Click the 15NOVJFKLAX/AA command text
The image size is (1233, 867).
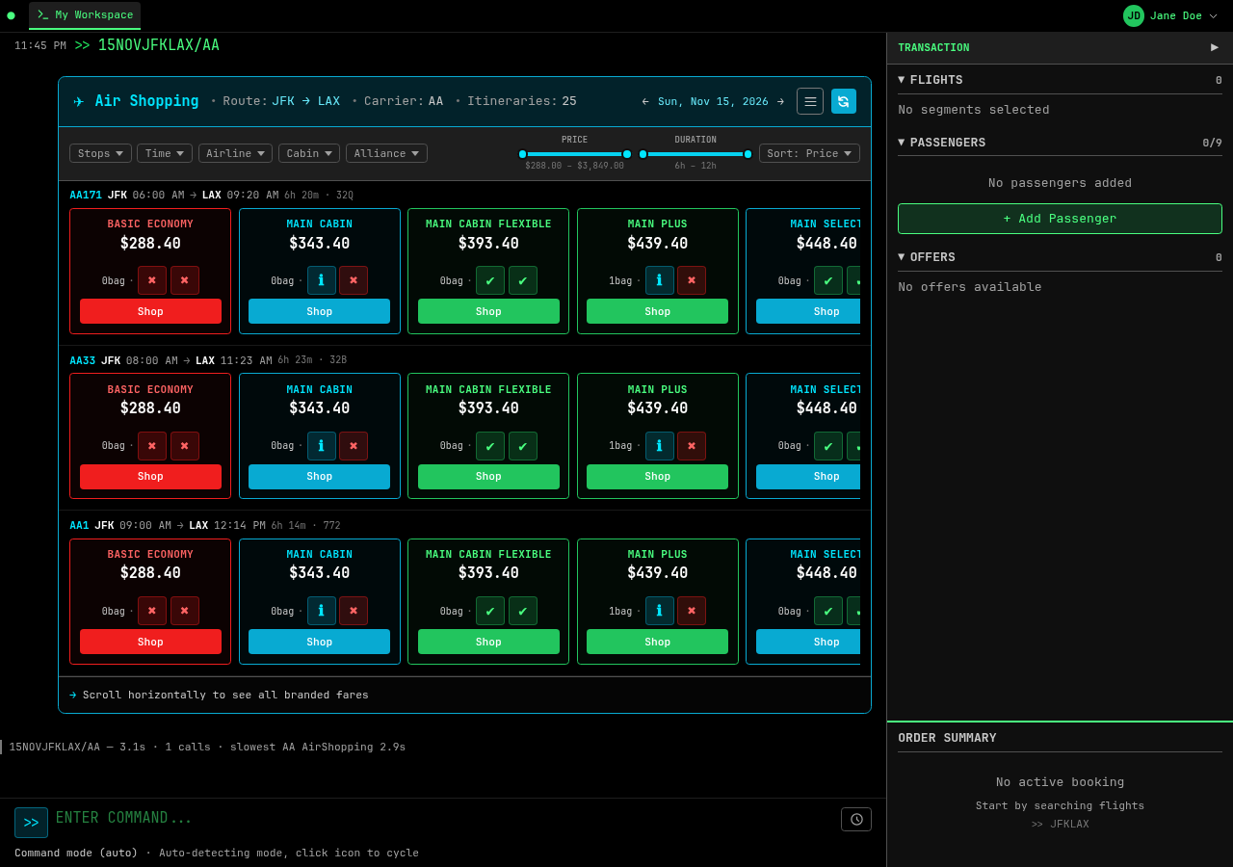tap(159, 45)
